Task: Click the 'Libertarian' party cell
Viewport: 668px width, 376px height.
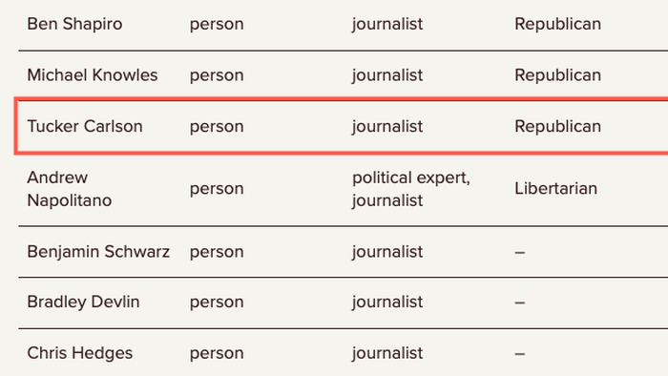Action: [555, 188]
